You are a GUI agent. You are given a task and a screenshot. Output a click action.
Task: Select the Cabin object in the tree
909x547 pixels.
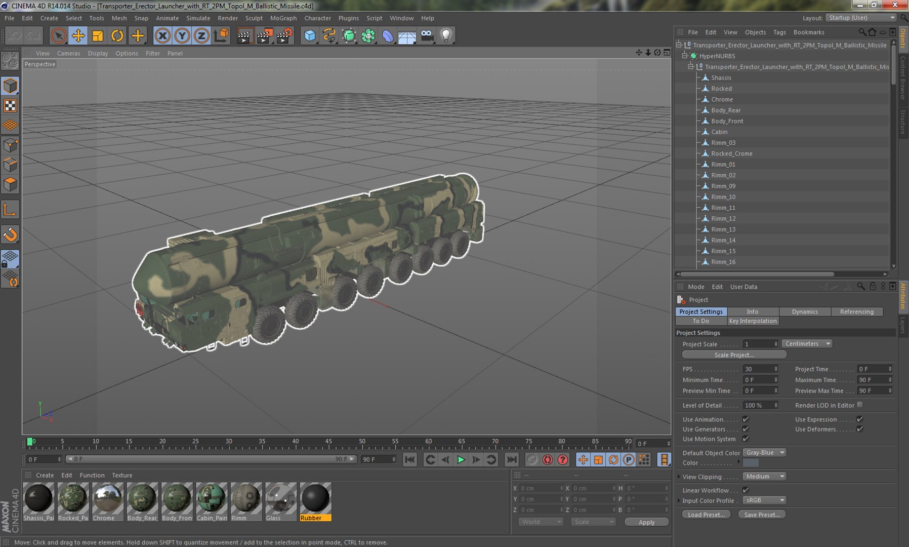(719, 132)
